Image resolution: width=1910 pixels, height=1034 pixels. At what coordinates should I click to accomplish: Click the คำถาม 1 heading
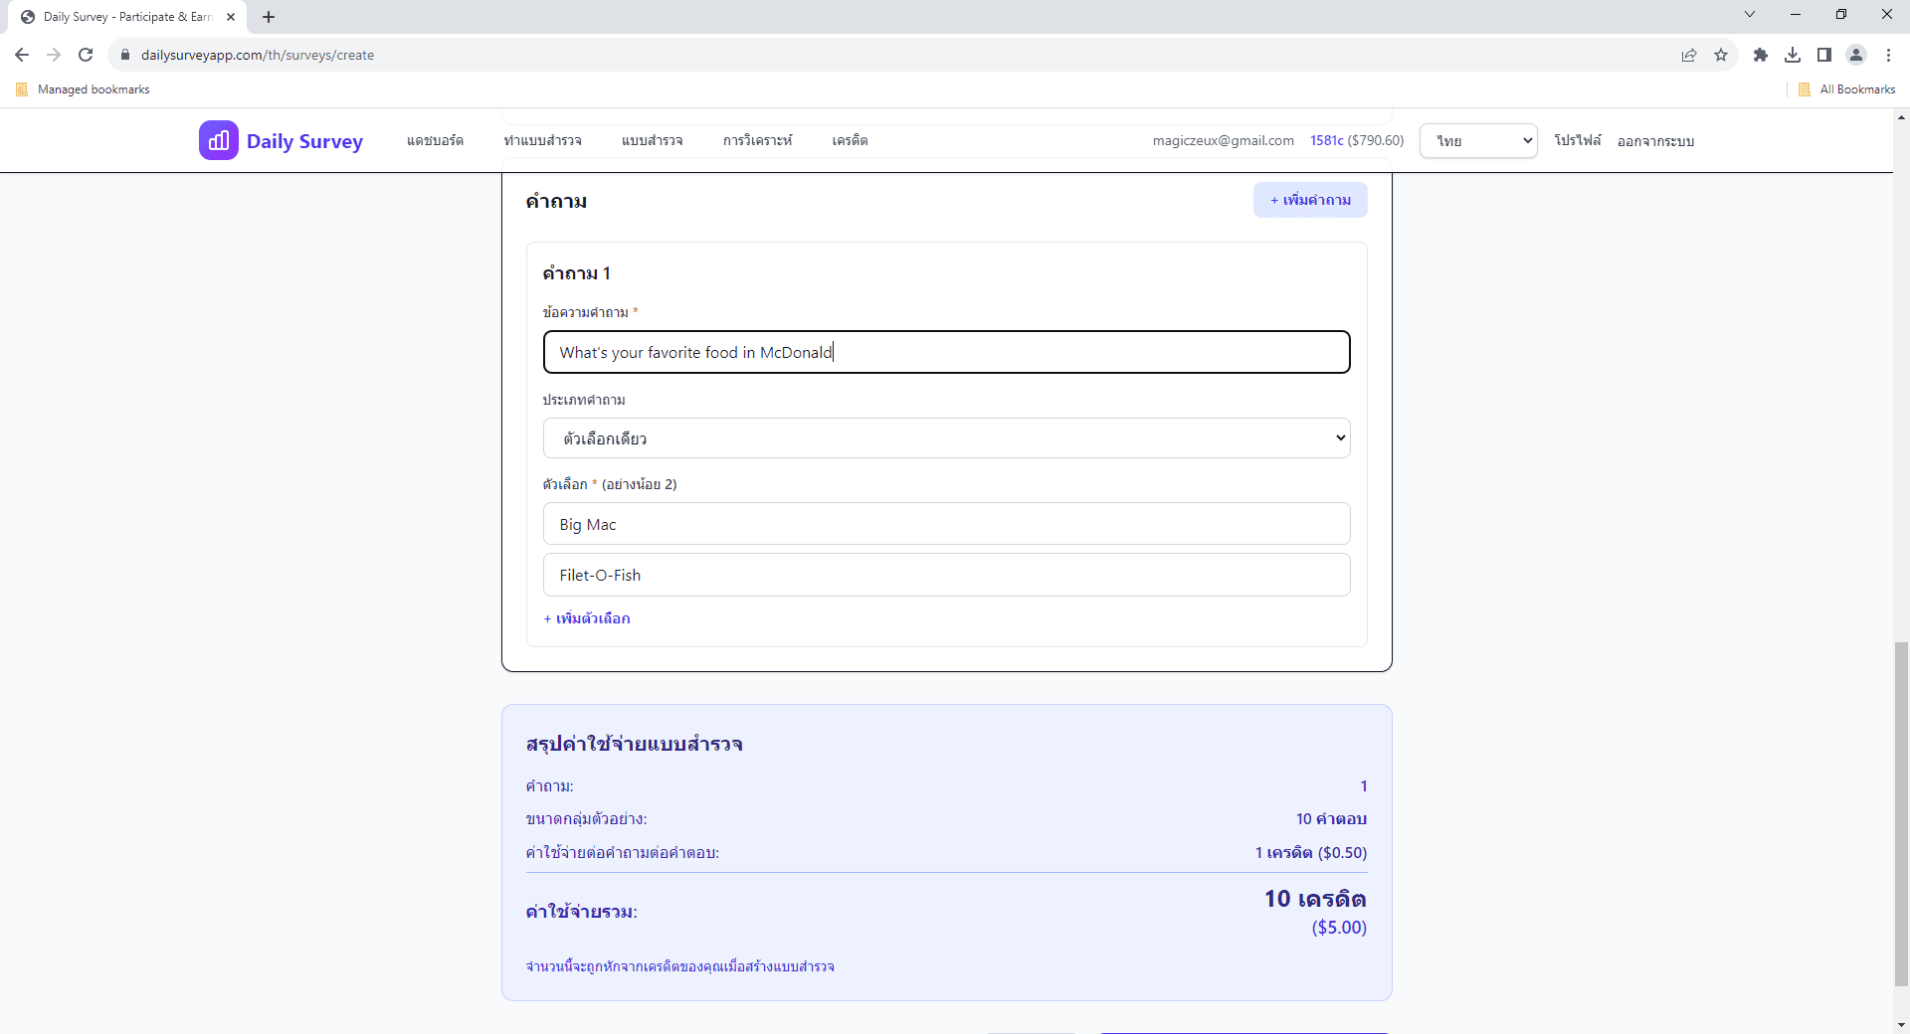click(576, 273)
